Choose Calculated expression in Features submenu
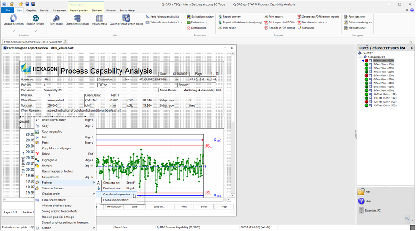416x231 pixels. click(117, 194)
